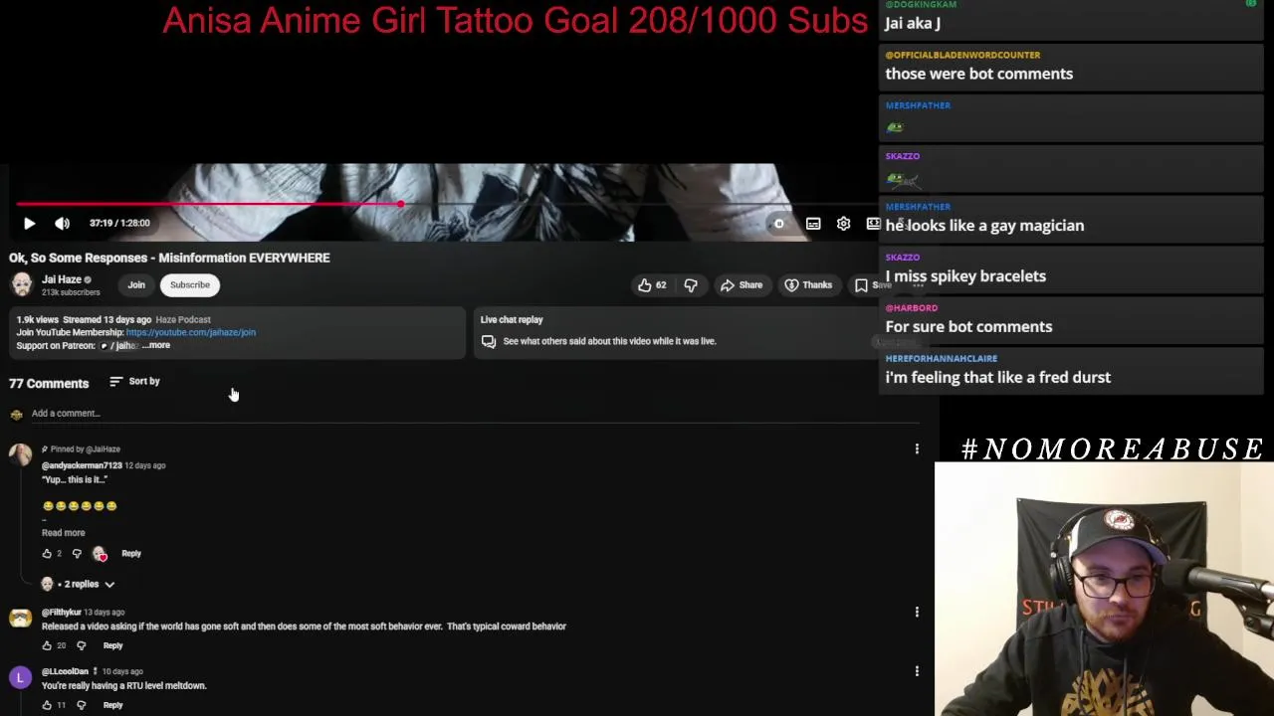Screen dimensions: 1274x716
Task: Like the video with 62 likes
Action: pyautogui.click(x=652, y=285)
